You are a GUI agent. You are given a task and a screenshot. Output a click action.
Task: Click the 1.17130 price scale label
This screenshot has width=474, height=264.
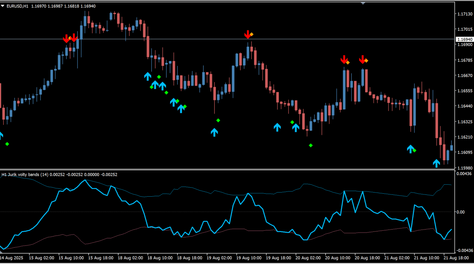pos(464,14)
